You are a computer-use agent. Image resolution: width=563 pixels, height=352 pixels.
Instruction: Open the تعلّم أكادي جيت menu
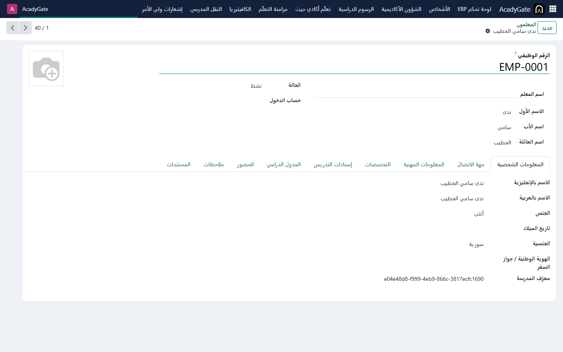[x=313, y=9]
